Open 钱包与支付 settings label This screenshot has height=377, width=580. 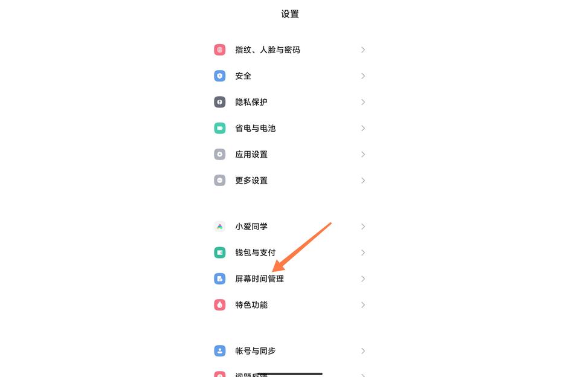(x=255, y=253)
